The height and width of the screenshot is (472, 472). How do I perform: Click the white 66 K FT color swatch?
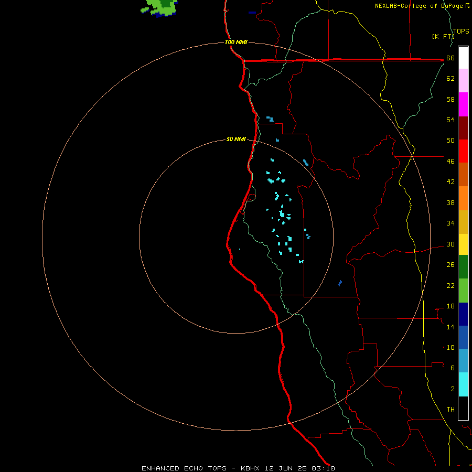[x=463, y=58]
